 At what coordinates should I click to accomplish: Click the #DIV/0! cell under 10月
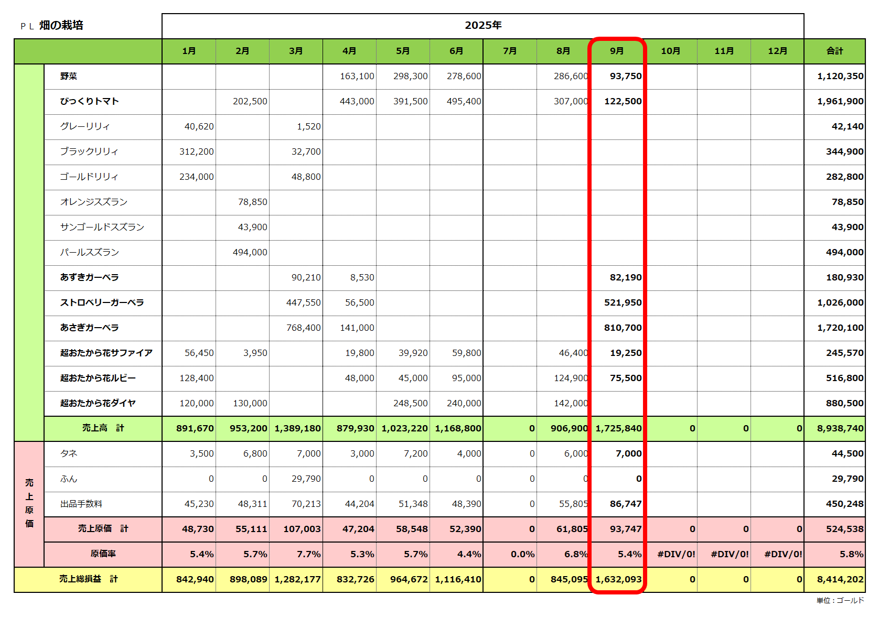(676, 554)
